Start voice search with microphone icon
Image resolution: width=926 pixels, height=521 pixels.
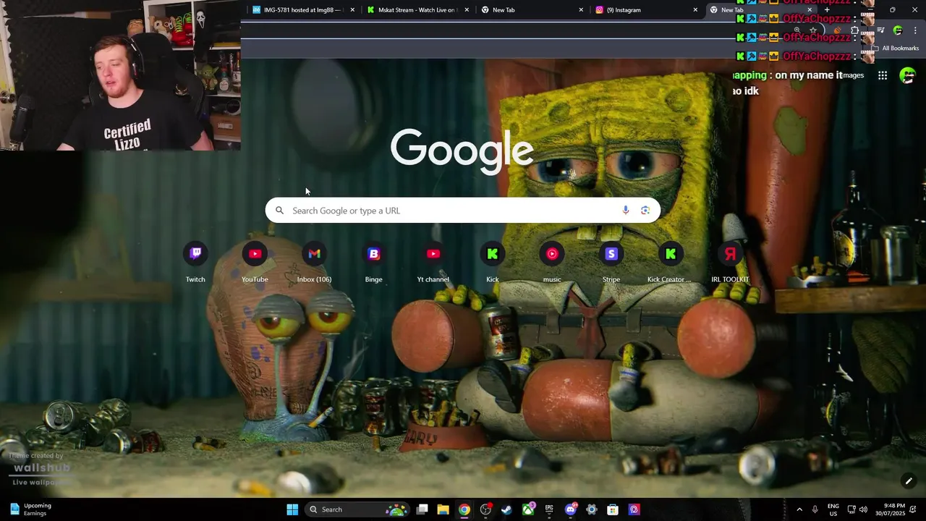click(626, 211)
